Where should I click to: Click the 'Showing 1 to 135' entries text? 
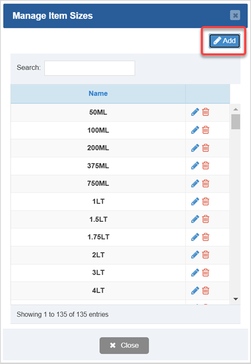[62, 314]
